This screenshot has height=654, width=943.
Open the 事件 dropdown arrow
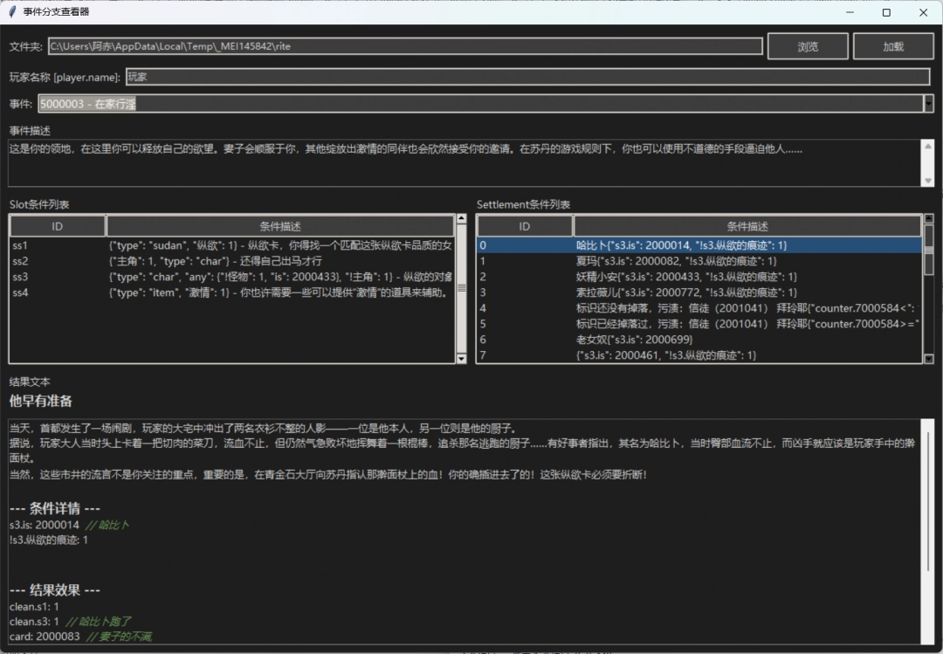[x=928, y=104]
